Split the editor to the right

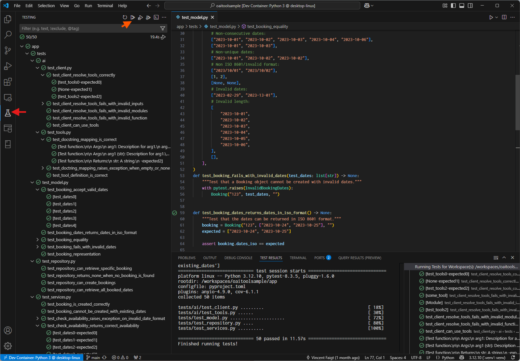(504, 17)
